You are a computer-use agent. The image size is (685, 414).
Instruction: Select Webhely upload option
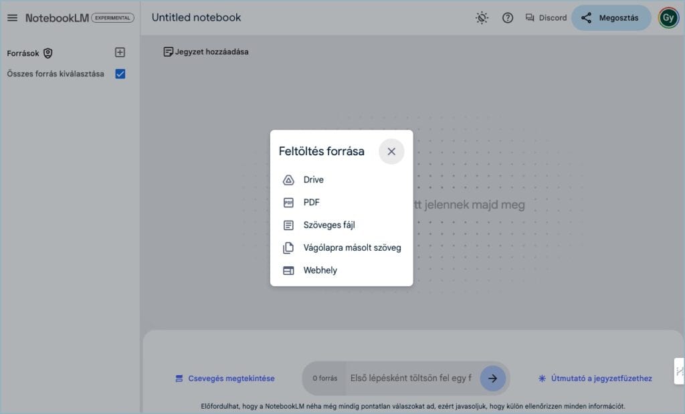(x=341, y=270)
